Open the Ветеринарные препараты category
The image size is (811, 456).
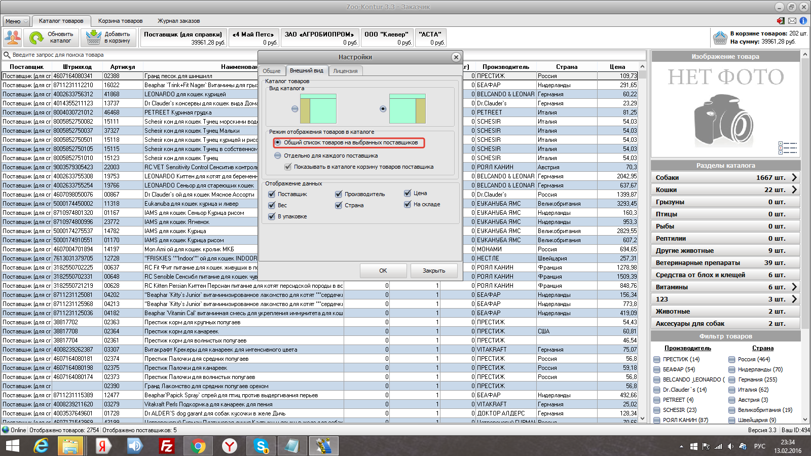(x=726, y=262)
